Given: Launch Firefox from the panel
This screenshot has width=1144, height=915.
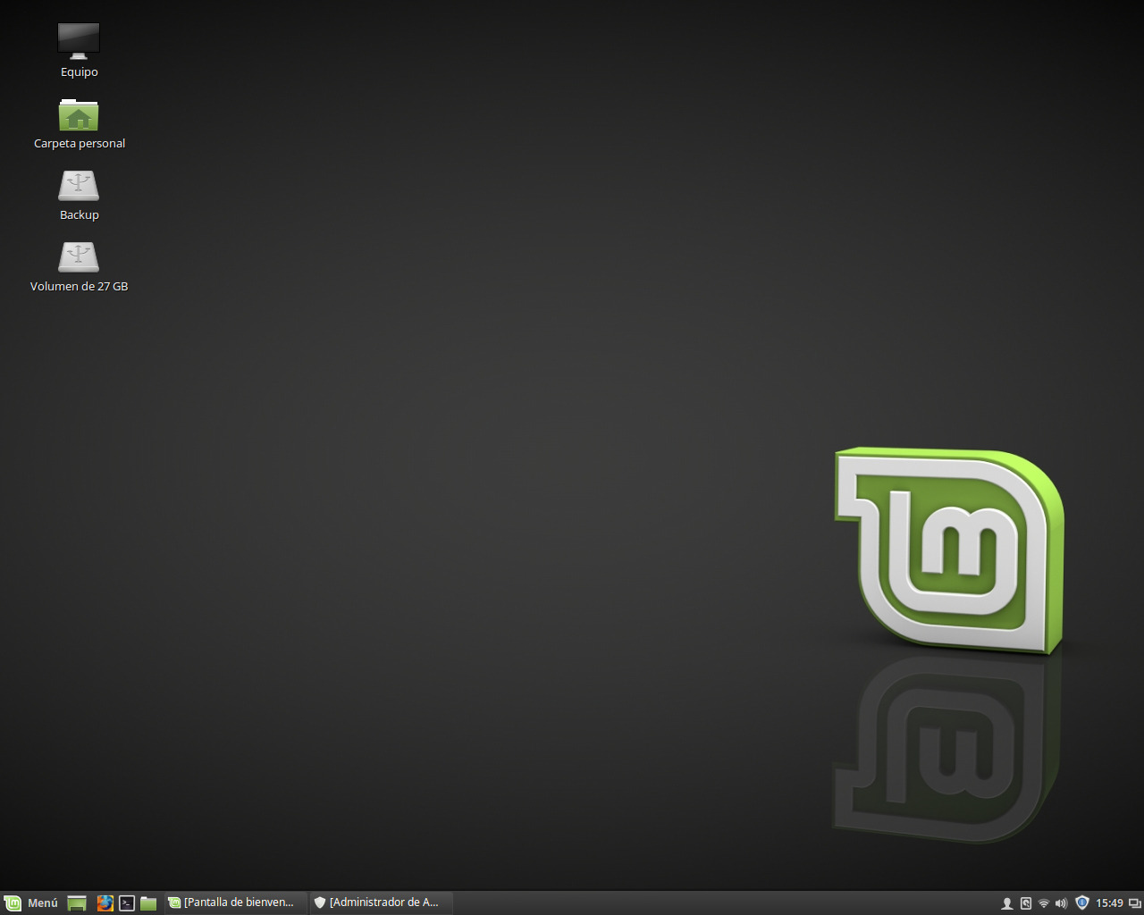Looking at the screenshot, I should point(105,903).
